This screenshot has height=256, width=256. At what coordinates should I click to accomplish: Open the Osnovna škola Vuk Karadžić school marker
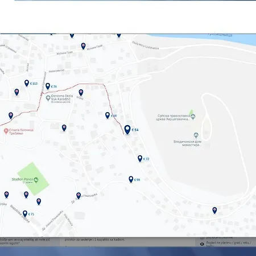click(48, 98)
